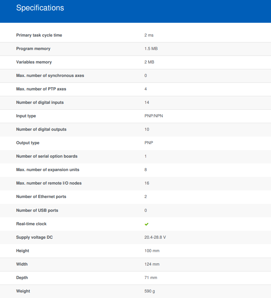This screenshot has width=271, height=298.
Task: Click the USB ports value 0
Action: [x=146, y=211]
